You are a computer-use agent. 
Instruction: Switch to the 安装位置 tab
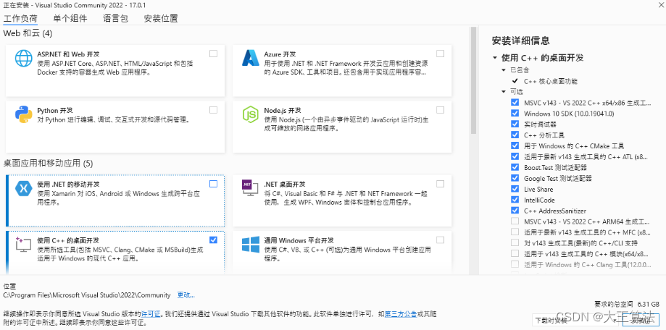(161, 18)
